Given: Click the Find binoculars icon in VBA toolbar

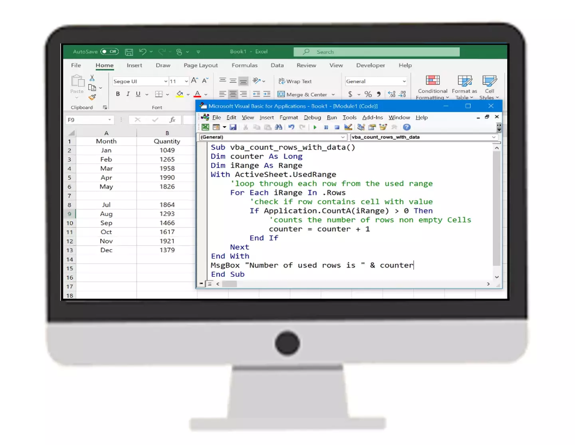Looking at the screenshot, I should 279,127.
